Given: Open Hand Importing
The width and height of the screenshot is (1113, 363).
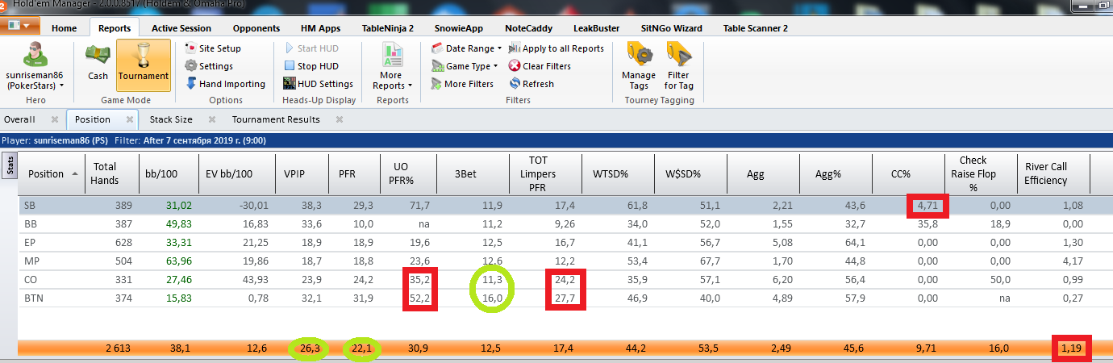Looking at the screenshot, I should [x=225, y=84].
